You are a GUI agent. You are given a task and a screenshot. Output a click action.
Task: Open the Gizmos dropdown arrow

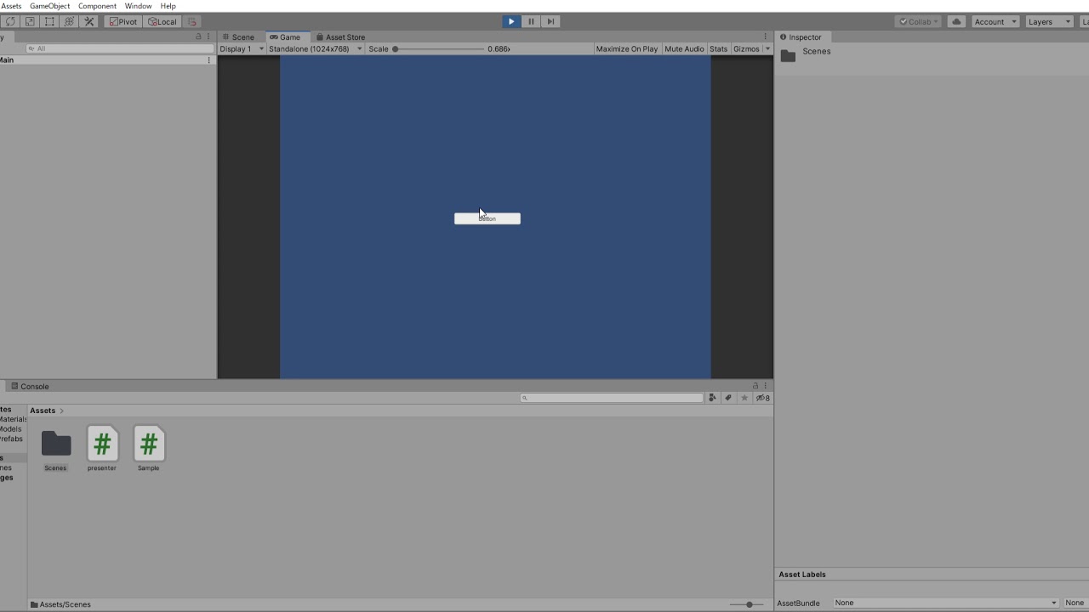(767, 48)
